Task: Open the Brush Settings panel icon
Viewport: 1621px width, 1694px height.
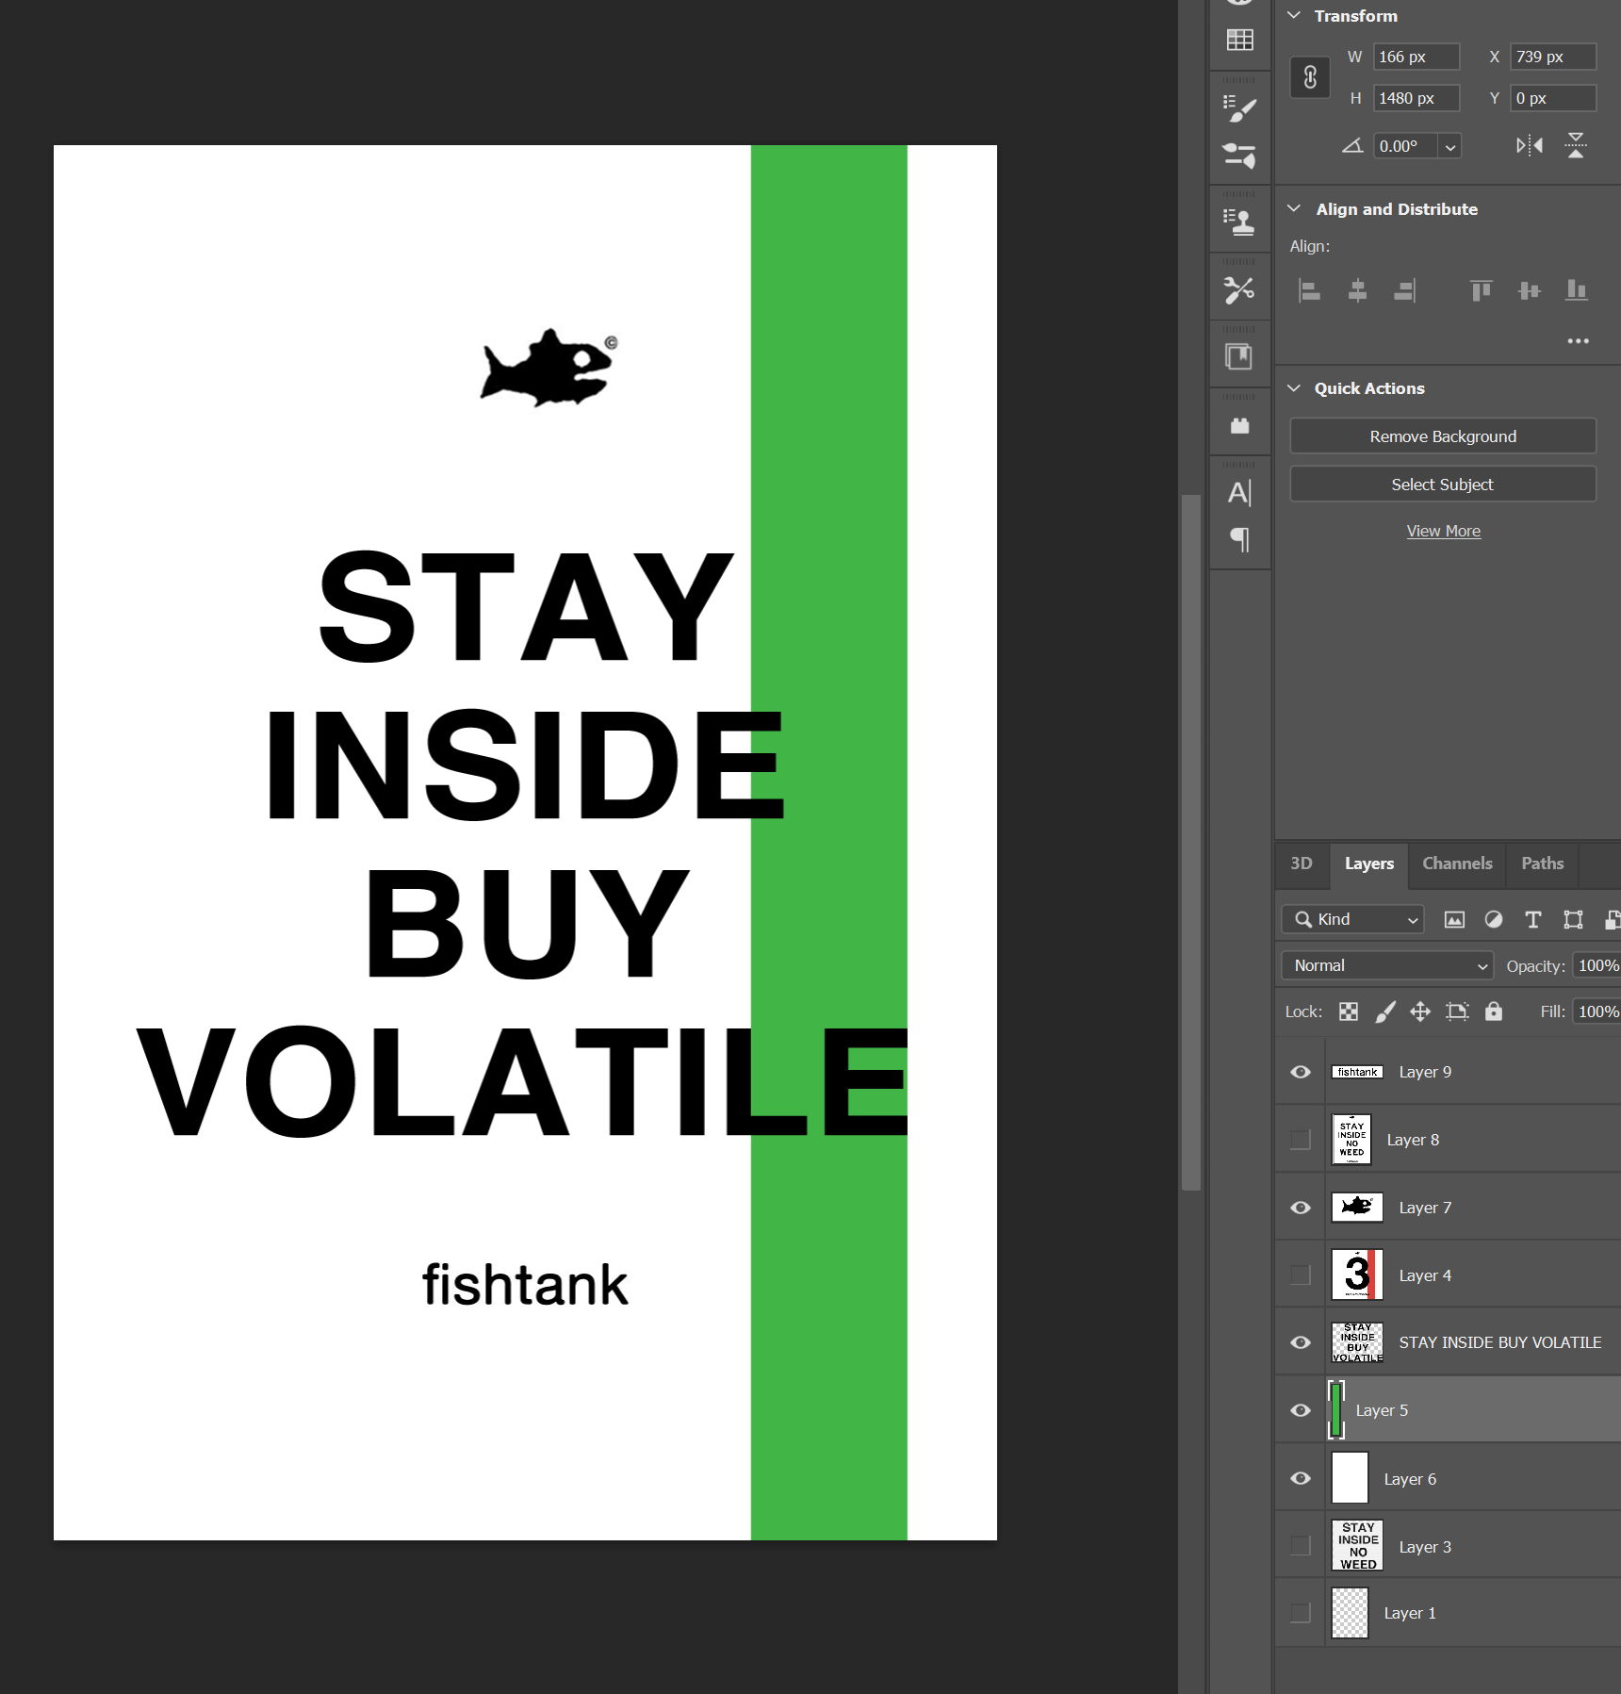Action: [1239, 108]
